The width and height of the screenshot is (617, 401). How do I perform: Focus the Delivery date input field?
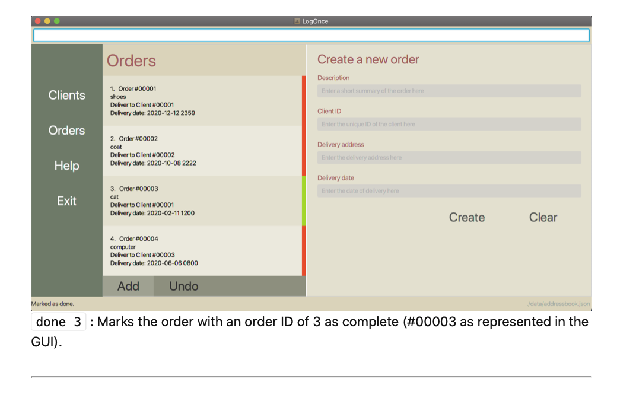coord(449,191)
